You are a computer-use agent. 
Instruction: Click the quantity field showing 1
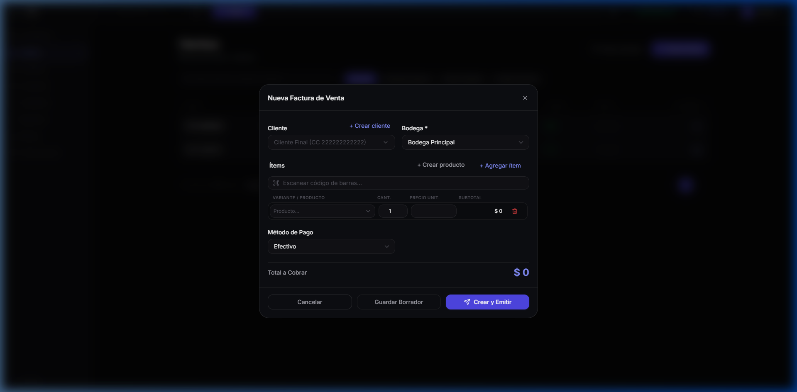point(393,211)
